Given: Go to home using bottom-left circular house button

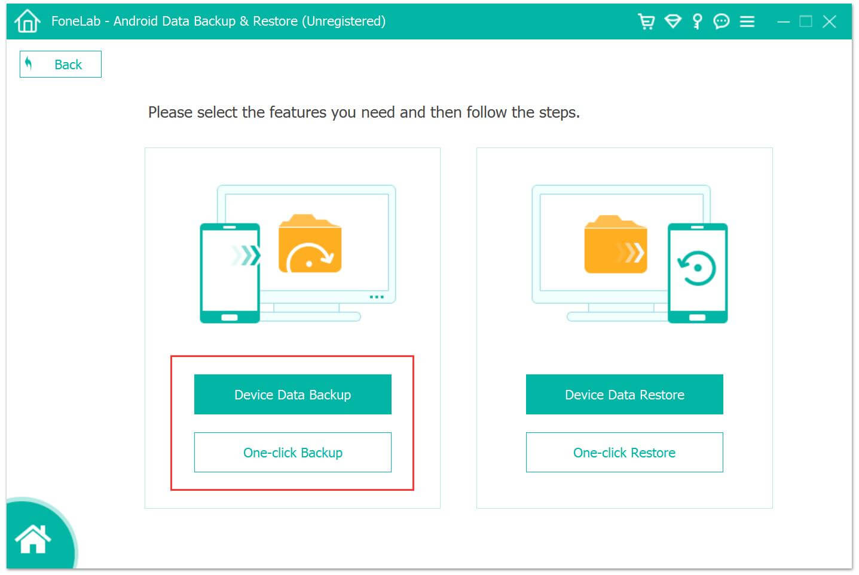Looking at the screenshot, I should [x=33, y=539].
